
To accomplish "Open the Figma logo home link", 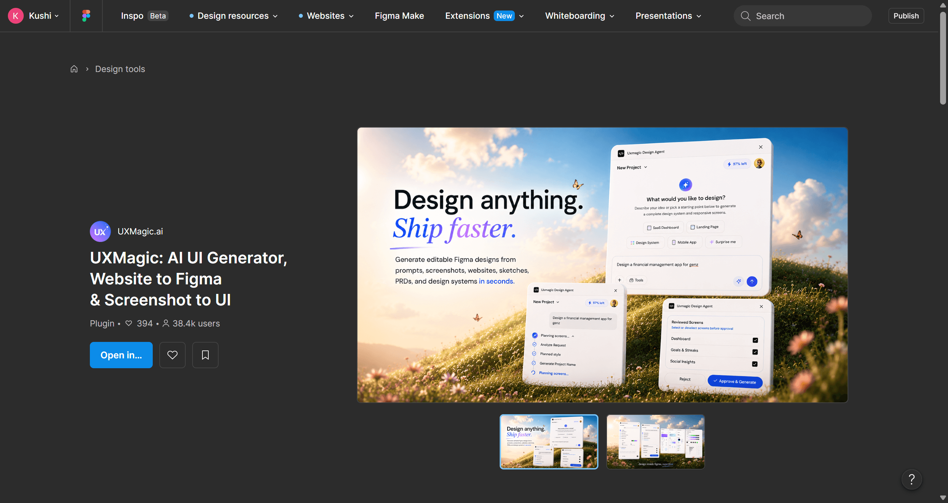I will pos(86,16).
